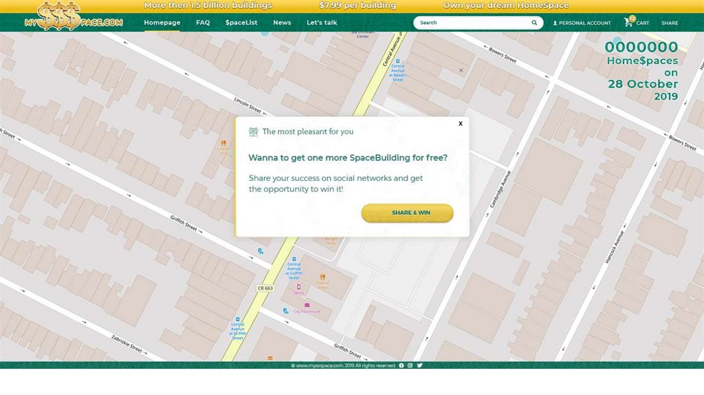Click the Sprint phone store marker
The image size is (704, 395).
298,287
